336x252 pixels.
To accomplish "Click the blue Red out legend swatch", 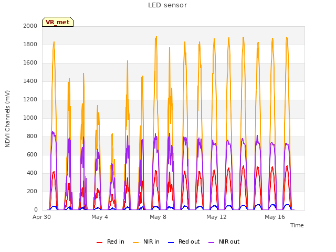I will tap(171, 243).
